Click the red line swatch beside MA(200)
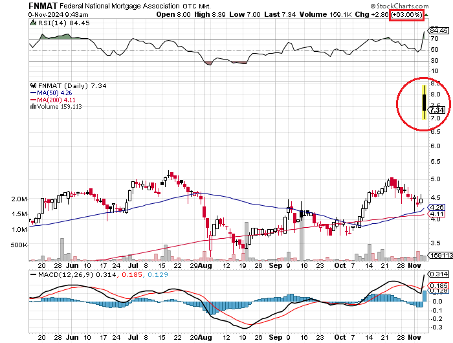 point(34,100)
